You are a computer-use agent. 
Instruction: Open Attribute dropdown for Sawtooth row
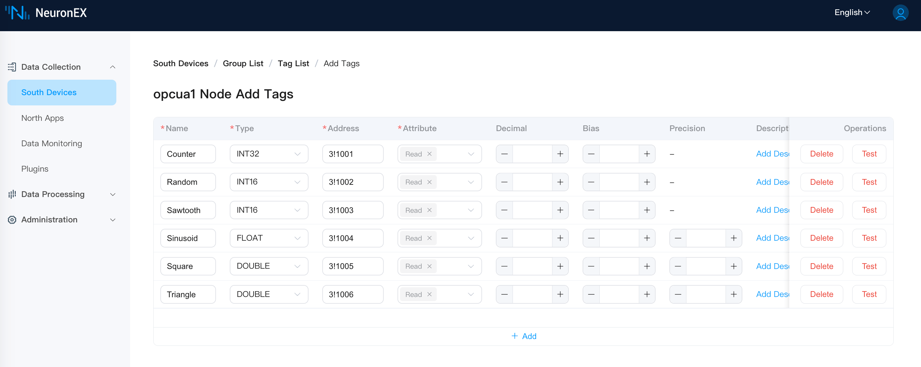470,210
